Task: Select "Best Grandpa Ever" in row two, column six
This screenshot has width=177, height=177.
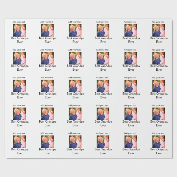Action: tap(159, 68)
